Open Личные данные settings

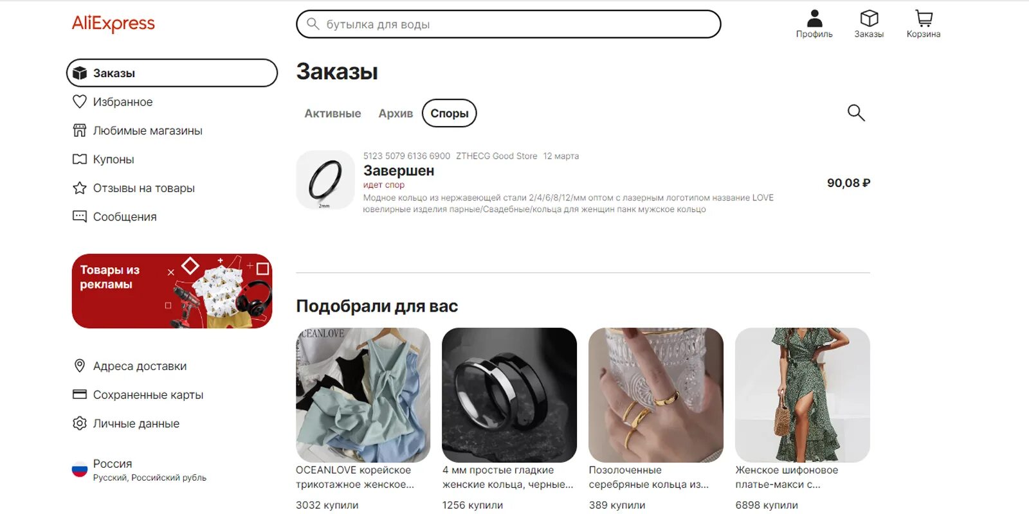(126, 423)
